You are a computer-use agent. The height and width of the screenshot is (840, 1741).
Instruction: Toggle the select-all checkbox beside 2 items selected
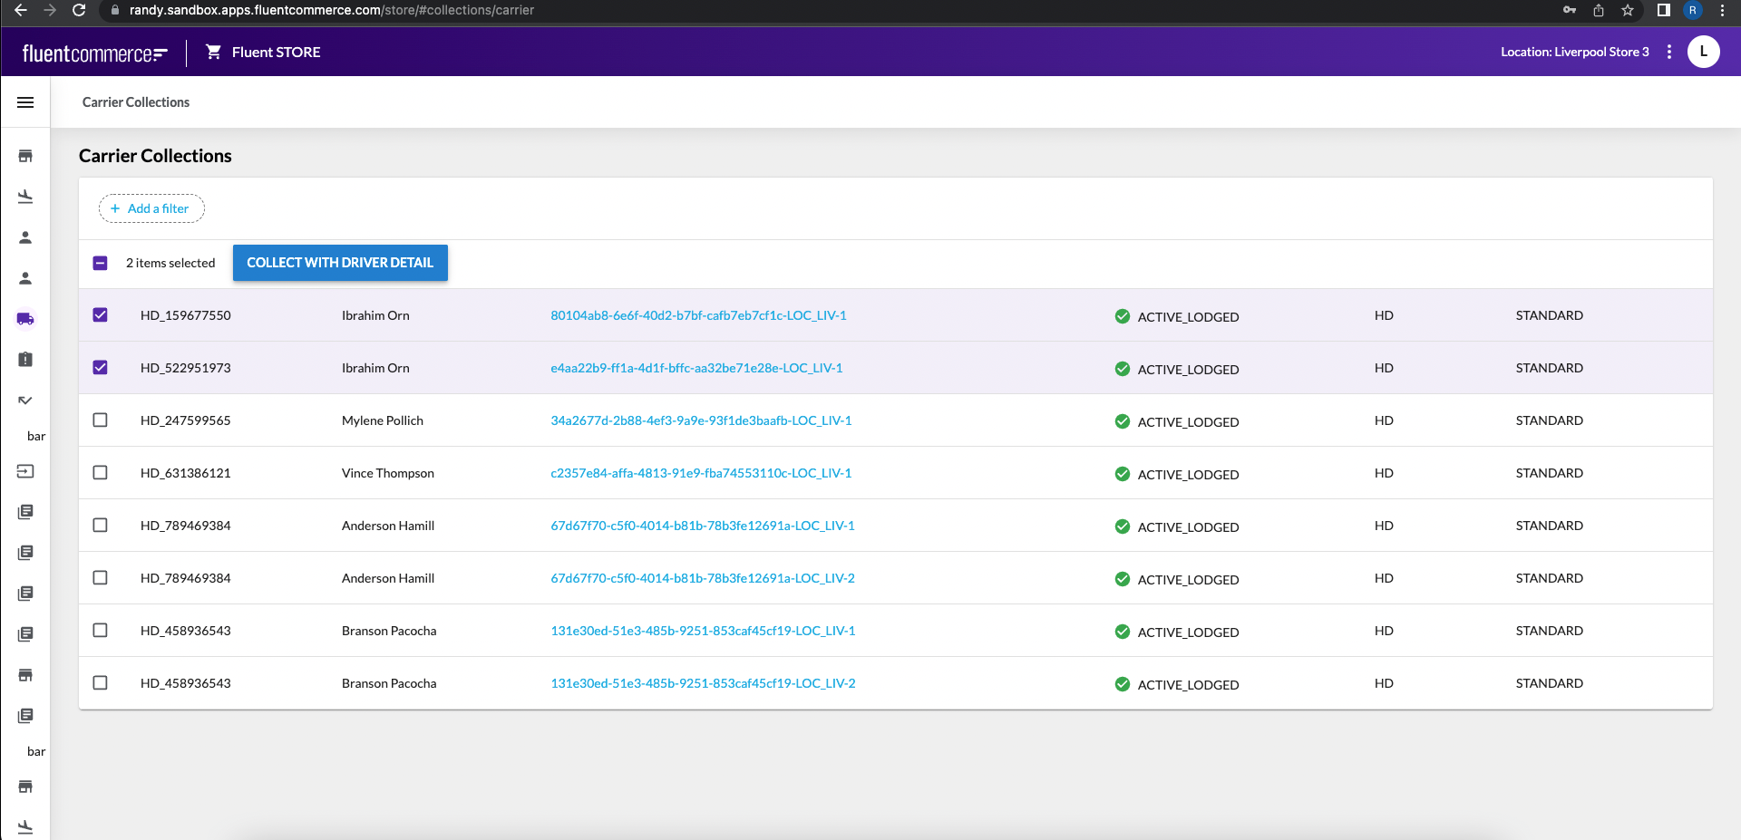pos(101,263)
